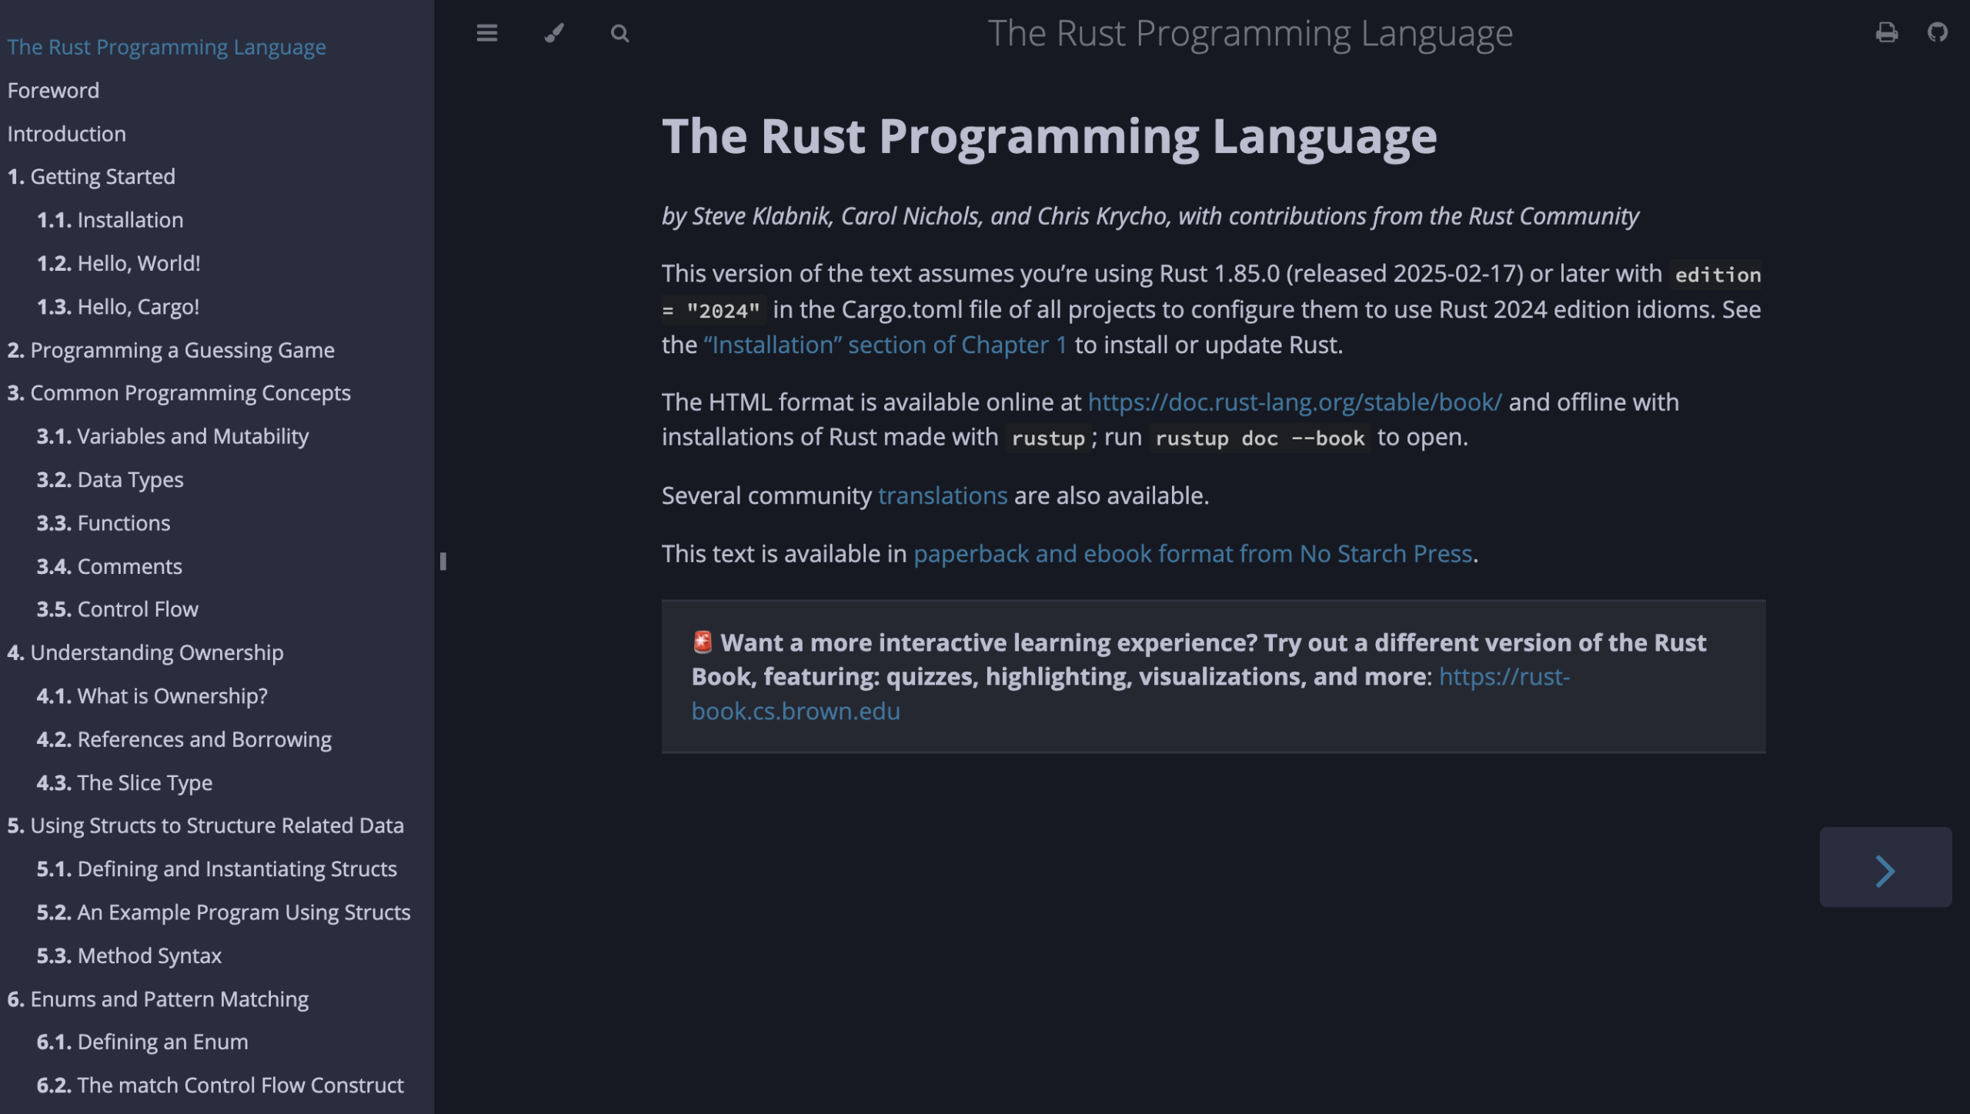
Task: Open the doc.rust-lang.org/stable/book link
Action: click(1294, 402)
